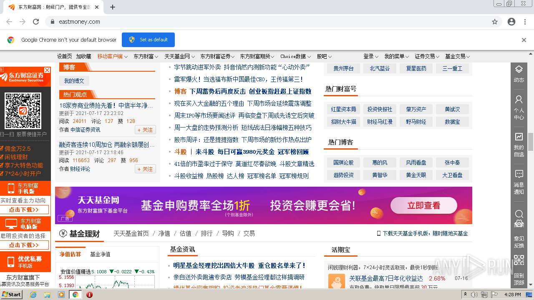Open Internet Explorer from taskbar

click(x=33, y=295)
